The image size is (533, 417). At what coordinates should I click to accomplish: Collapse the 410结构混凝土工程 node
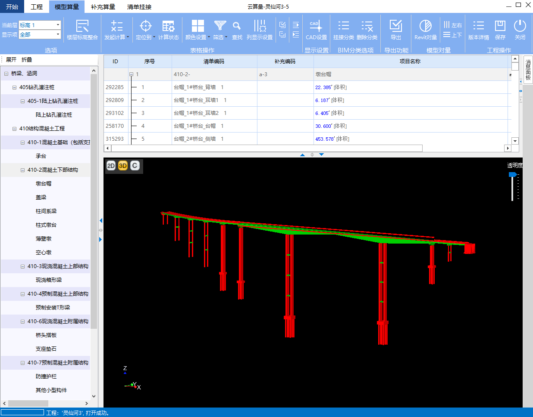(14, 129)
